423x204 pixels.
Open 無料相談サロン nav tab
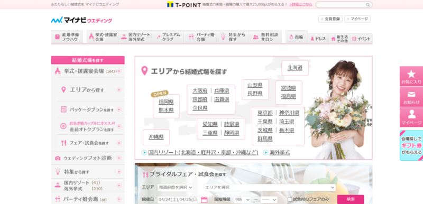click(265, 37)
